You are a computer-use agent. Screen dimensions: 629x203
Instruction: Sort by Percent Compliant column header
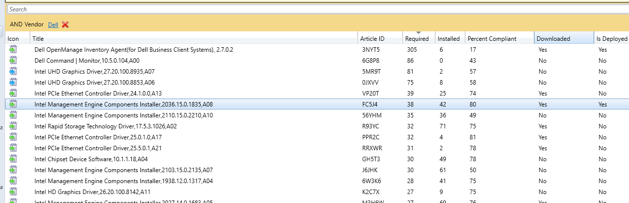coord(499,38)
